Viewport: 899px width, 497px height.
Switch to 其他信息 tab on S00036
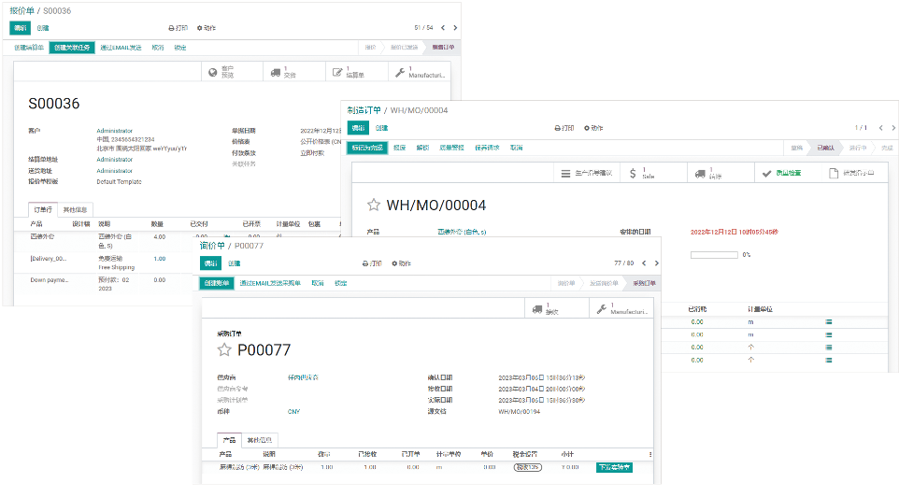pos(73,209)
